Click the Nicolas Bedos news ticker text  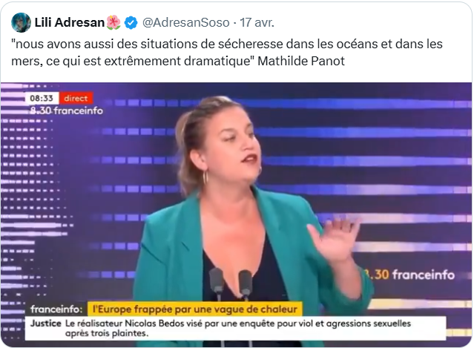[x=238, y=329]
